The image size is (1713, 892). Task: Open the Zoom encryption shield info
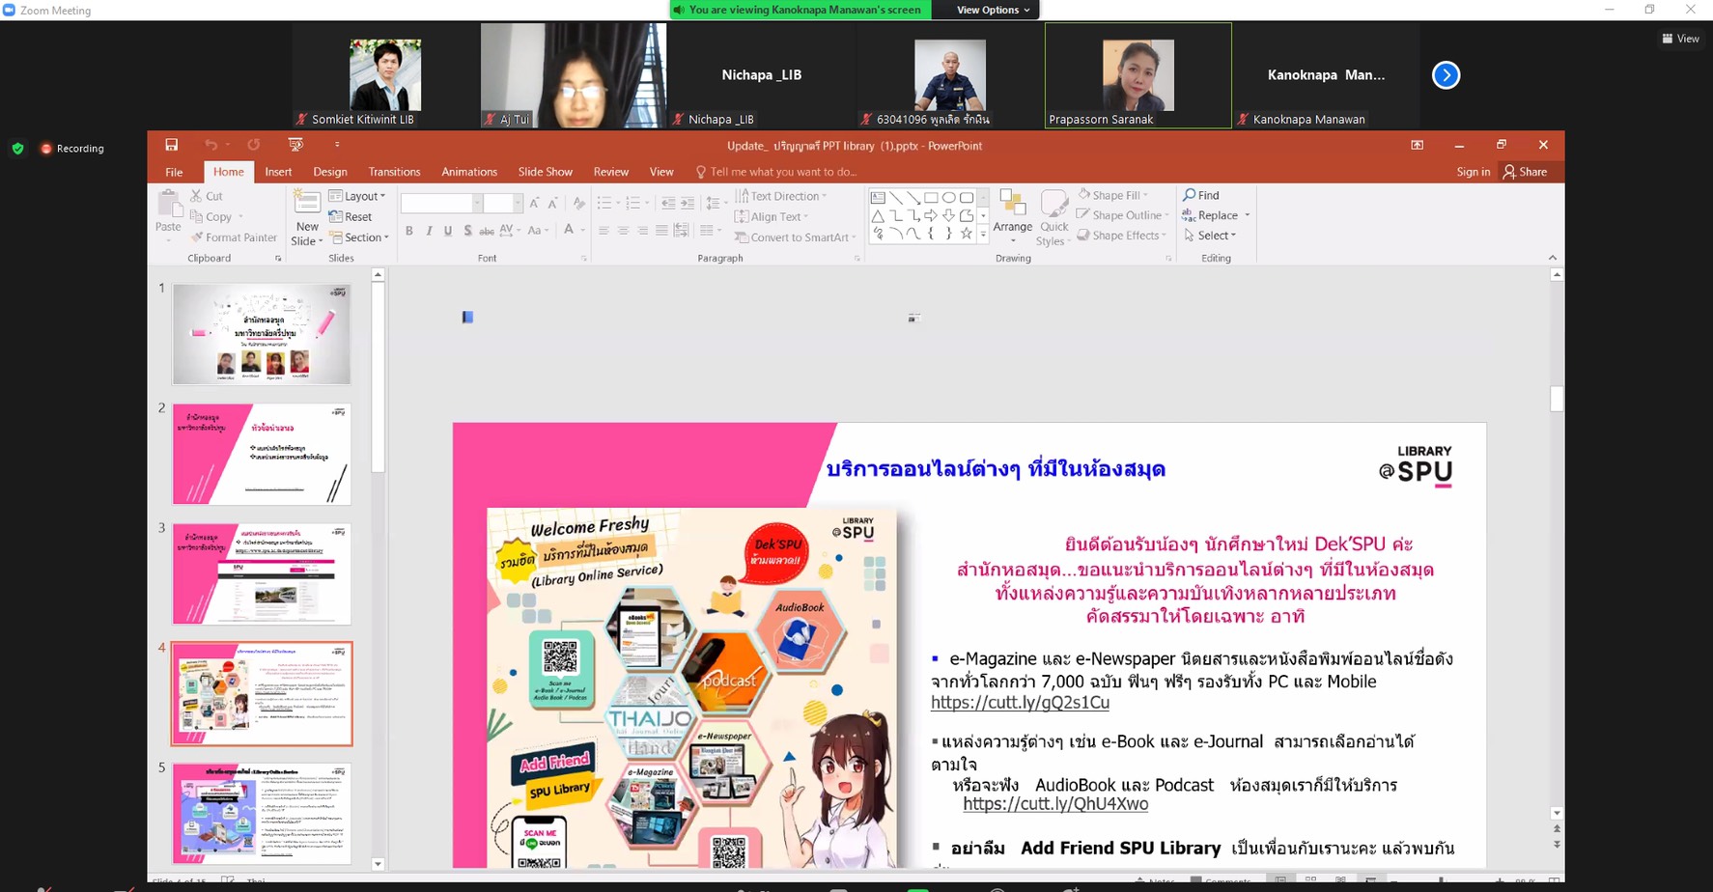pyautogui.click(x=17, y=149)
